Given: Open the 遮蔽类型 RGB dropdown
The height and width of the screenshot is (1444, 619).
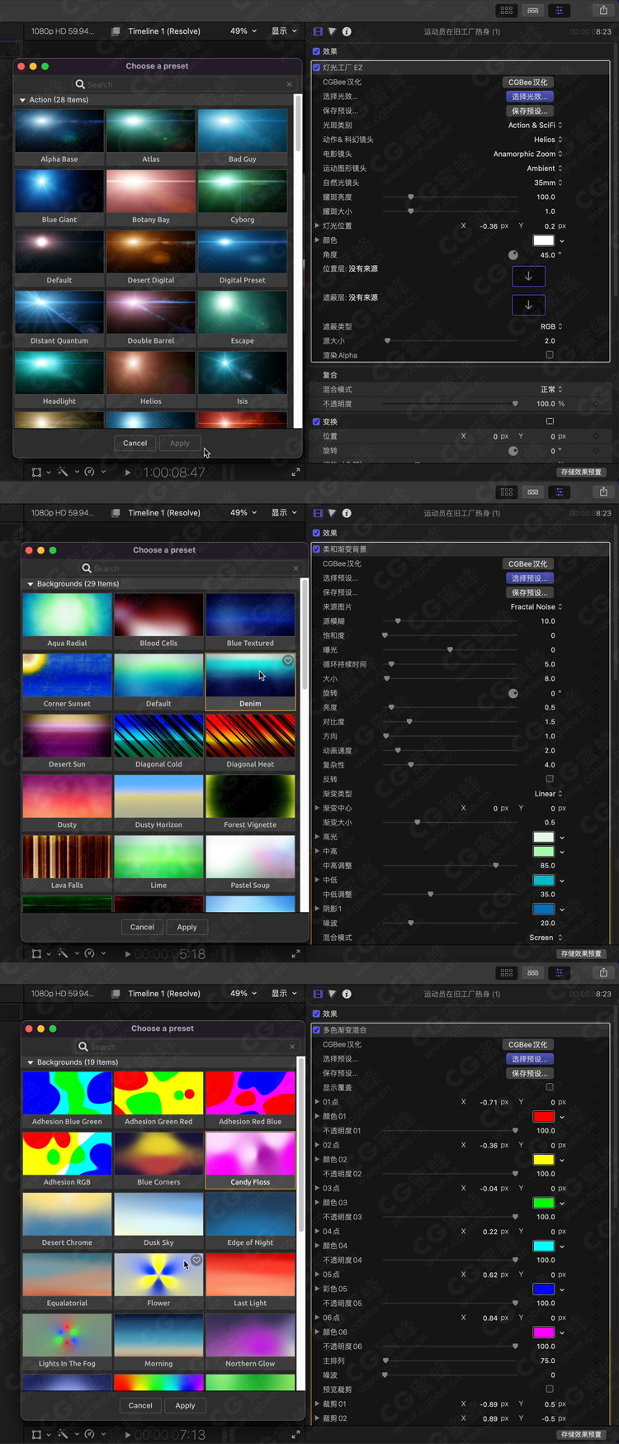Looking at the screenshot, I should (x=551, y=326).
